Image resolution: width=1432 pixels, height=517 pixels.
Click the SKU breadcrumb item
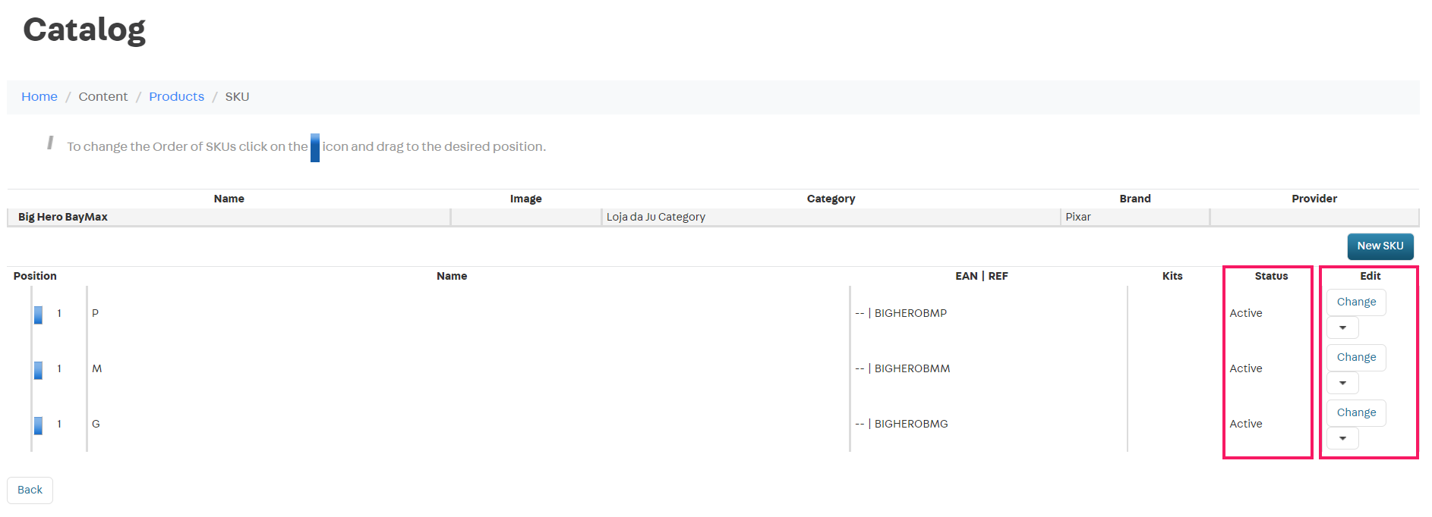(x=237, y=97)
